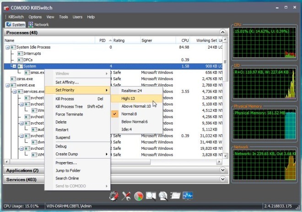
Task: Sort by the Working Set column header
Action: click(204, 40)
